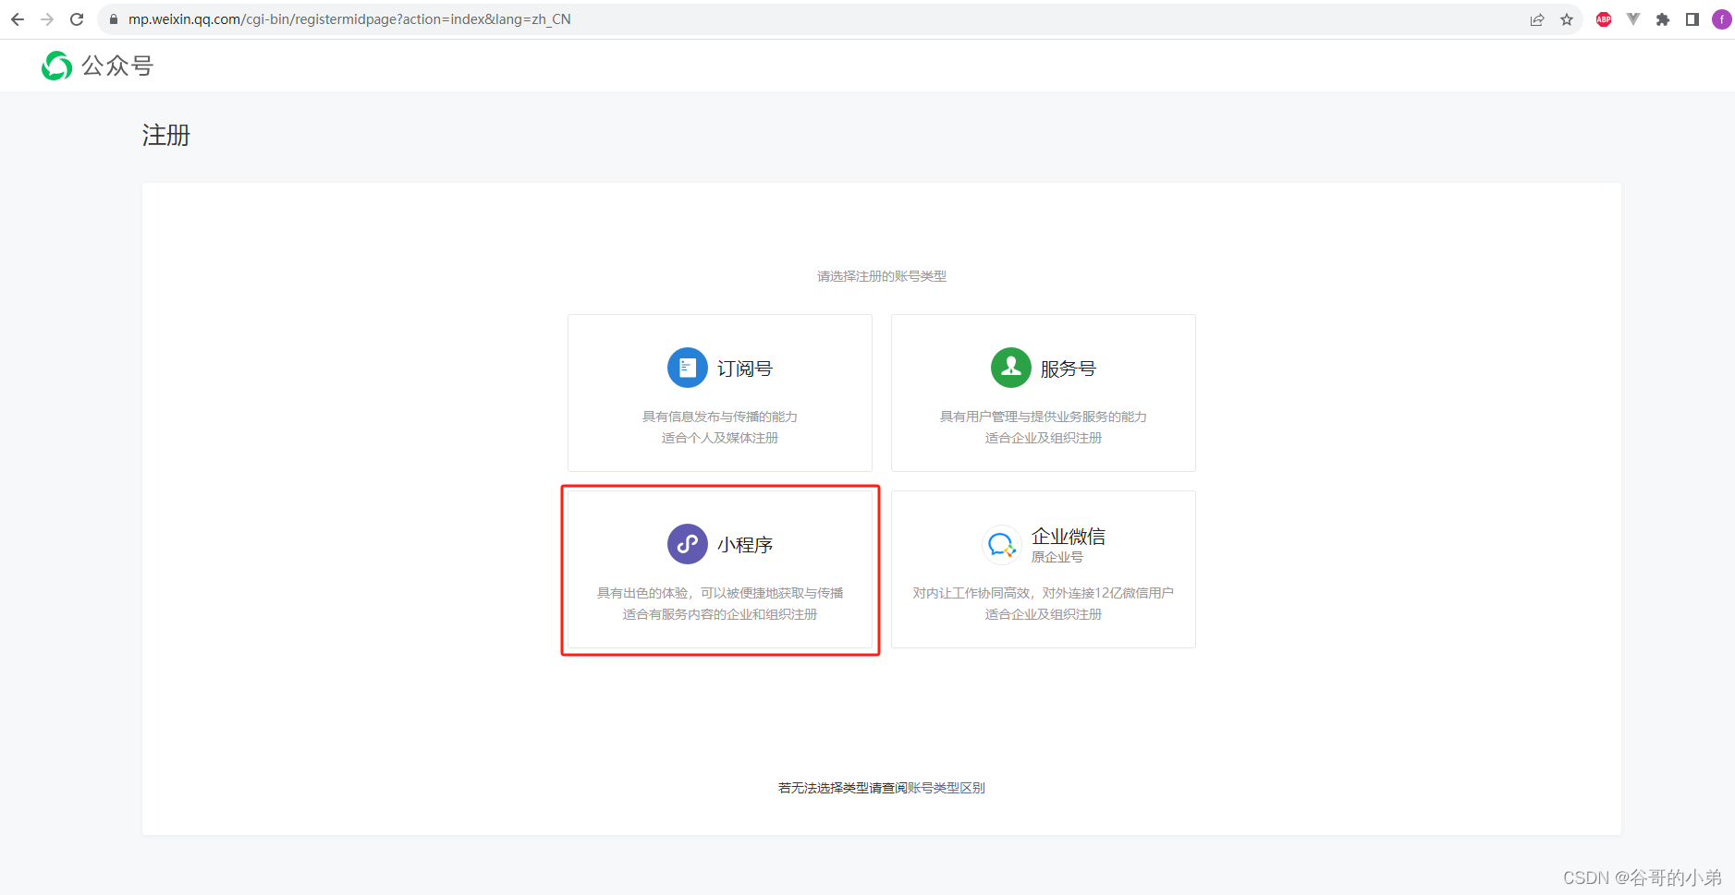Select the 服务号 account type title

[1069, 369]
